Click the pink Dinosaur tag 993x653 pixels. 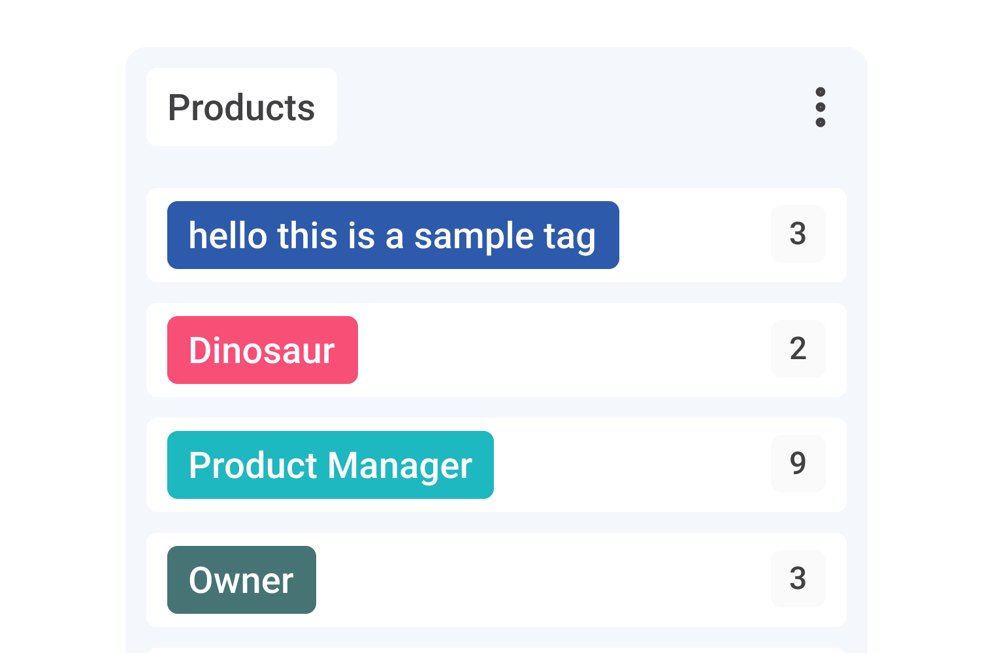coord(262,350)
